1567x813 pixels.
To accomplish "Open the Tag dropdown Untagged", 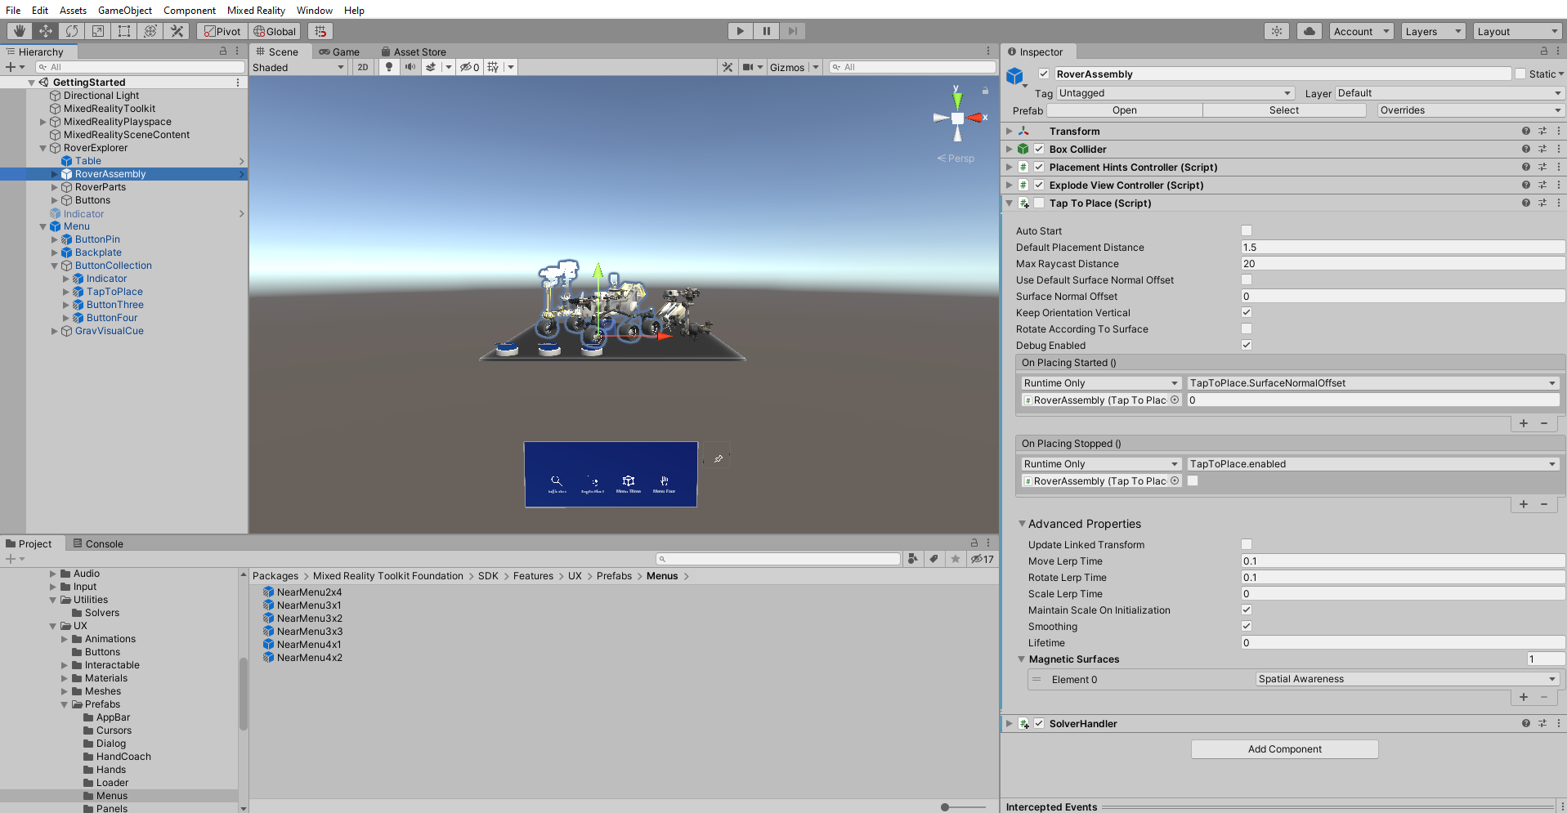I will click(1176, 93).
